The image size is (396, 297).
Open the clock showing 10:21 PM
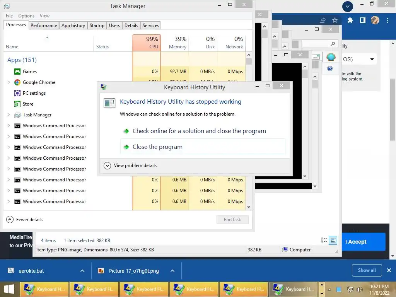[x=379, y=289]
